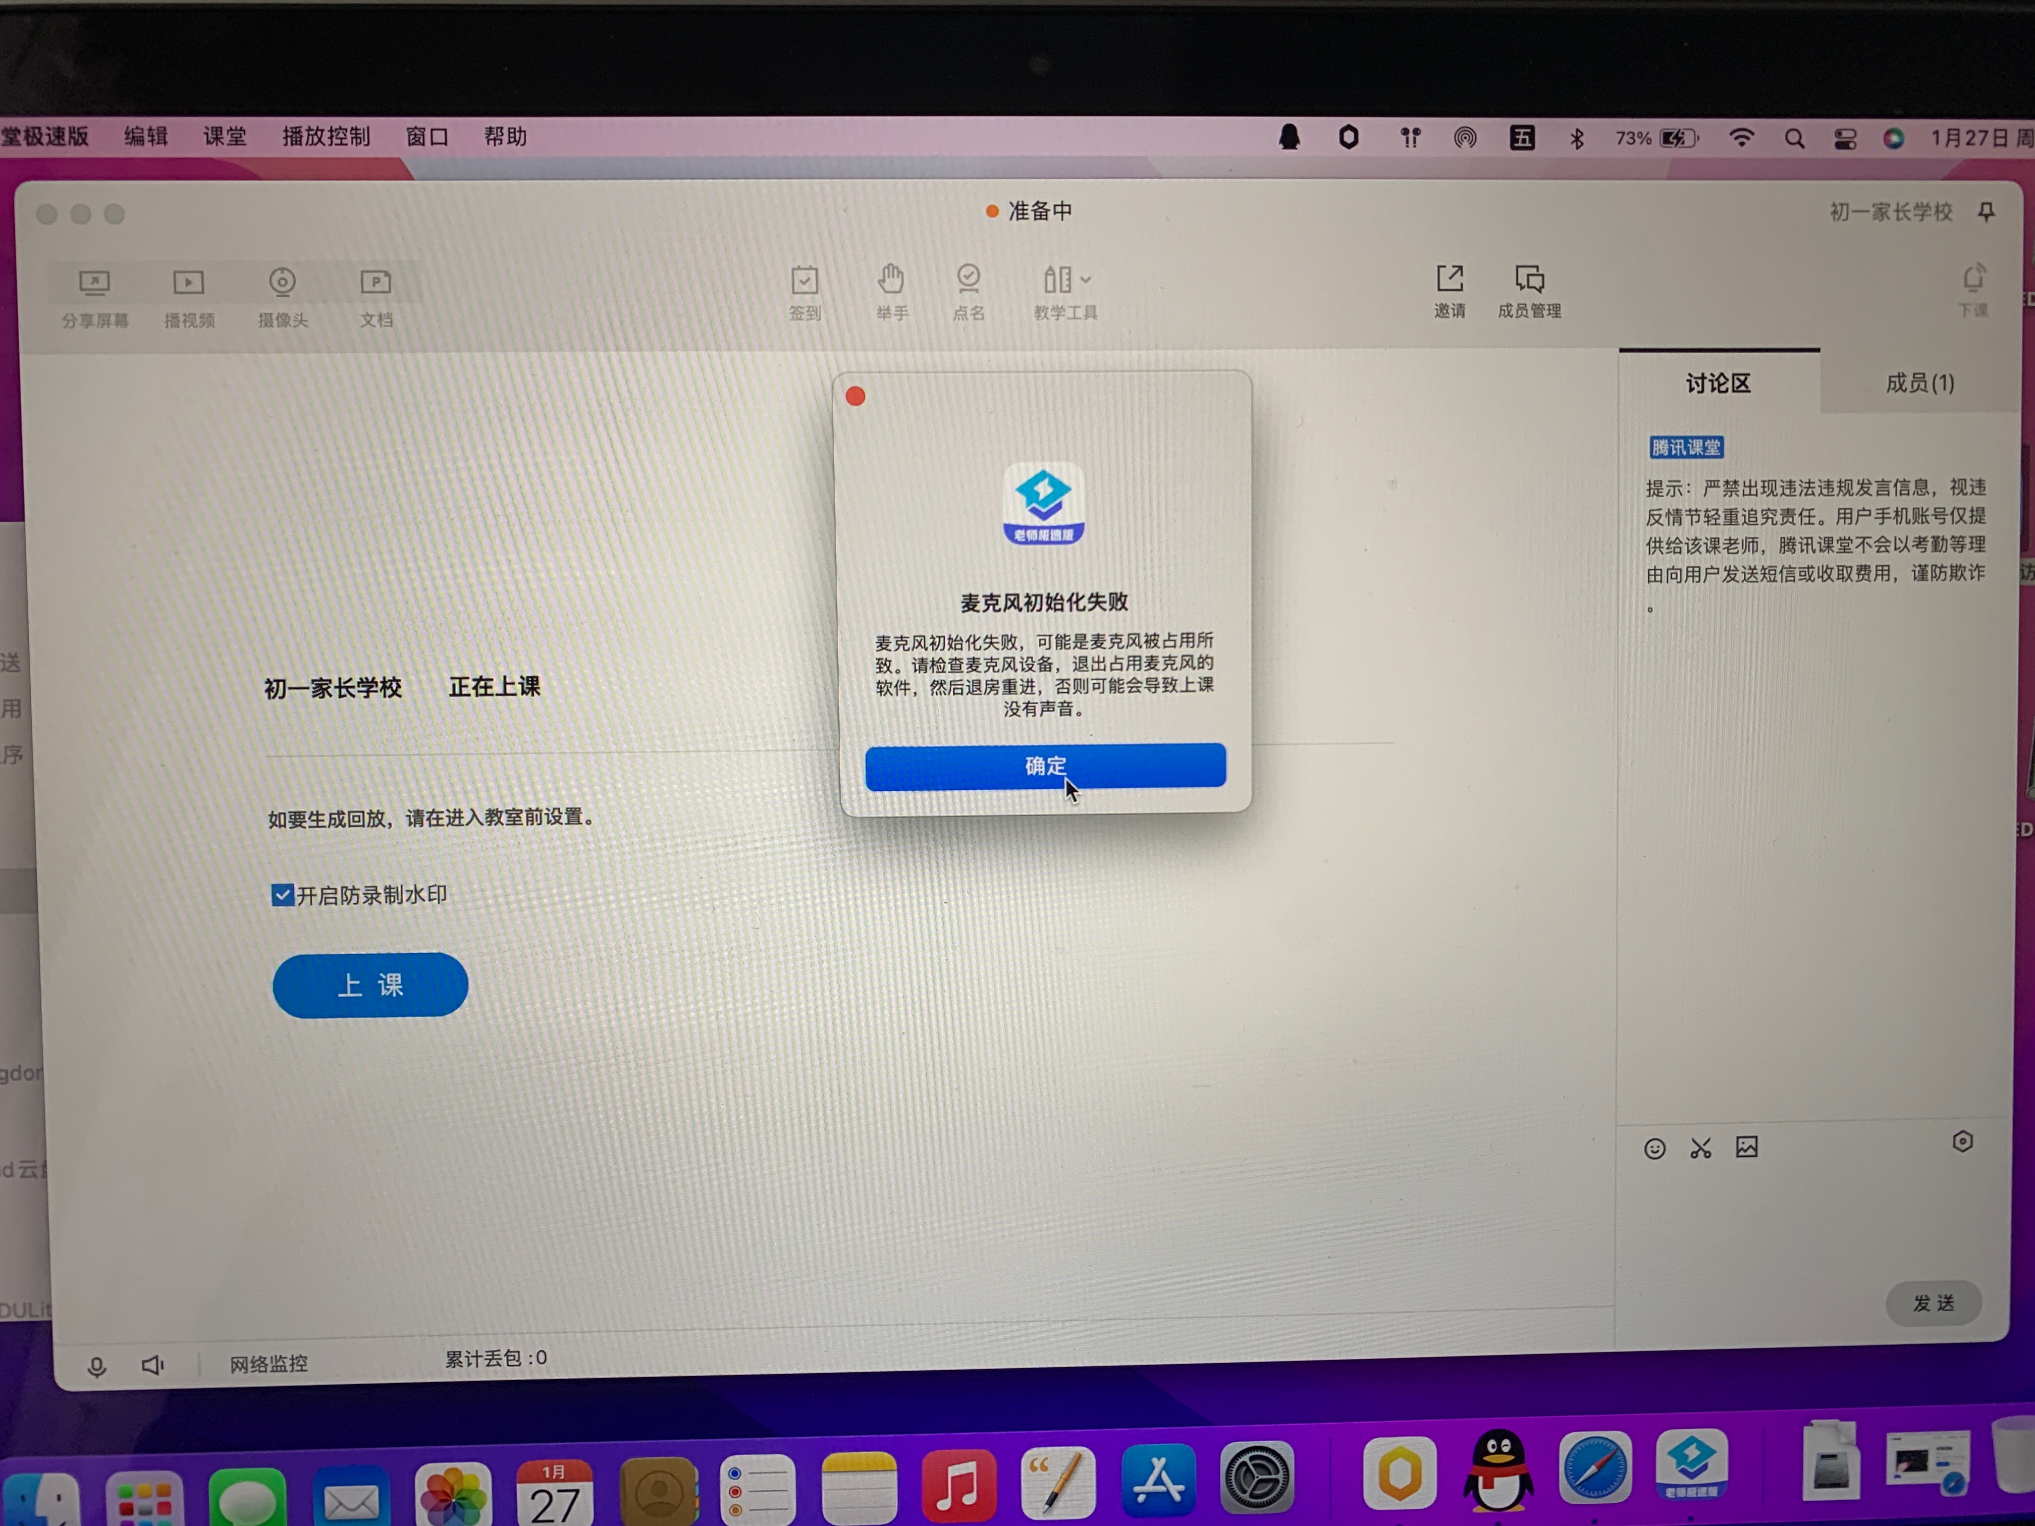Click the 确定 button in dialog
The height and width of the screenshot is (1526, 2035).
pyautogui.click(x=1045, y=766)
